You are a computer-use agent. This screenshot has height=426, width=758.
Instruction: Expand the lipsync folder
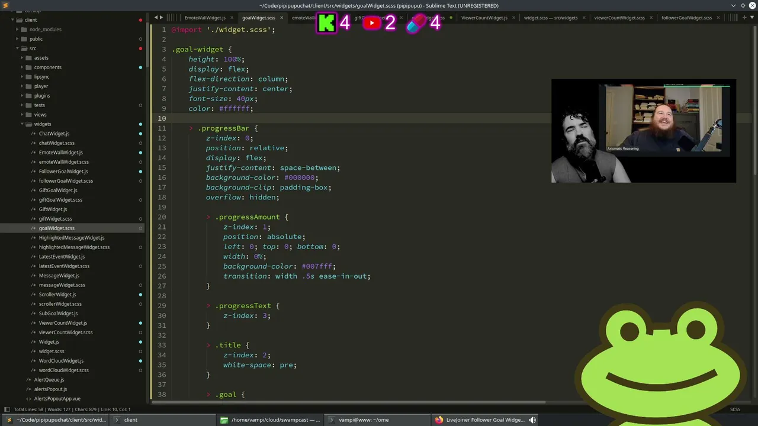pyautogui.click(x=22, y=77)
